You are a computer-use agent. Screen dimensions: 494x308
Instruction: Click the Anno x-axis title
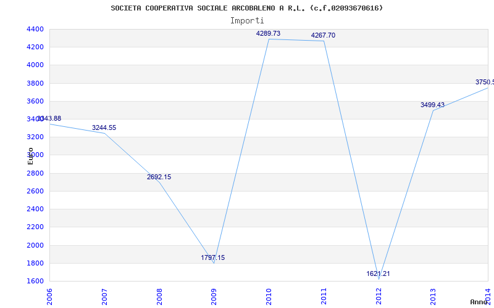pyautogui.click(x=479, y=302)
